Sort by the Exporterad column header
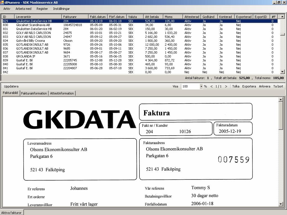This screenshot has width=287, height=215. [244, 17]
